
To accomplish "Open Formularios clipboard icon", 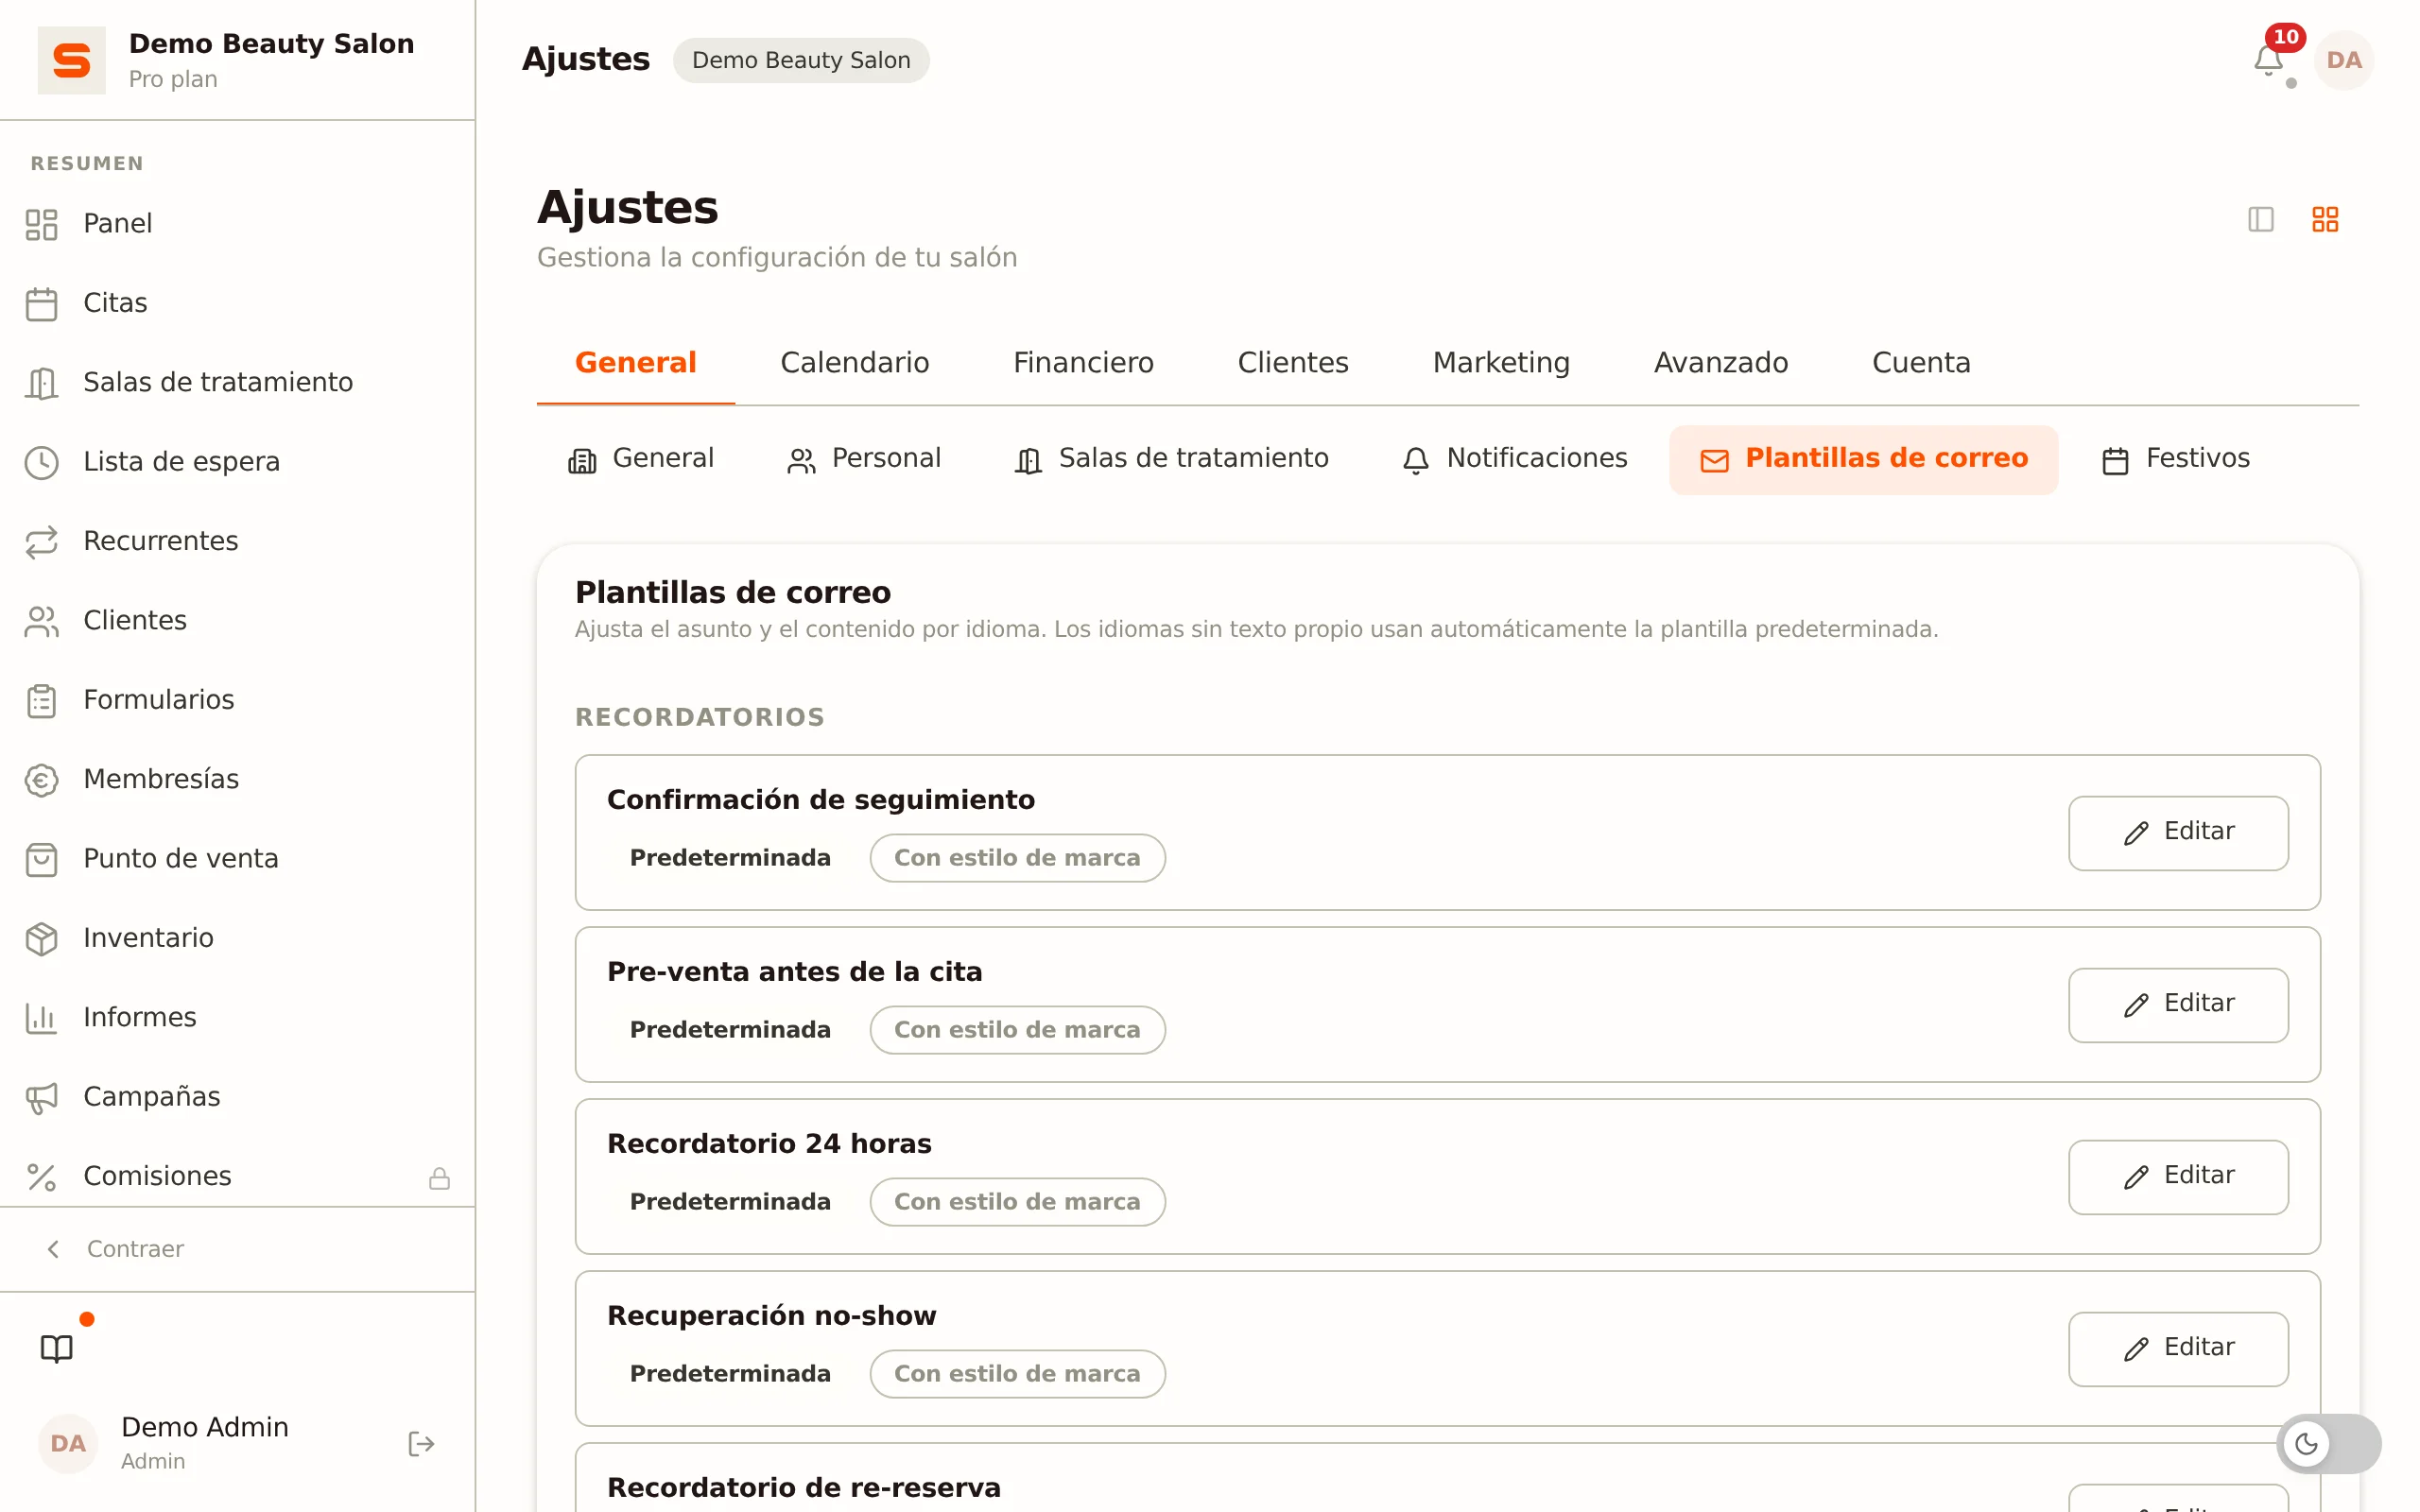I will click(x=41, y=700).
